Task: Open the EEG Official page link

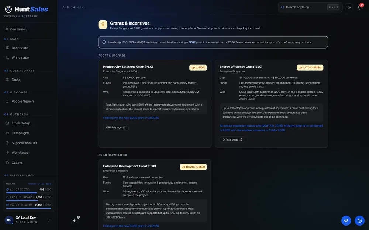Action: tap(232, 139)
